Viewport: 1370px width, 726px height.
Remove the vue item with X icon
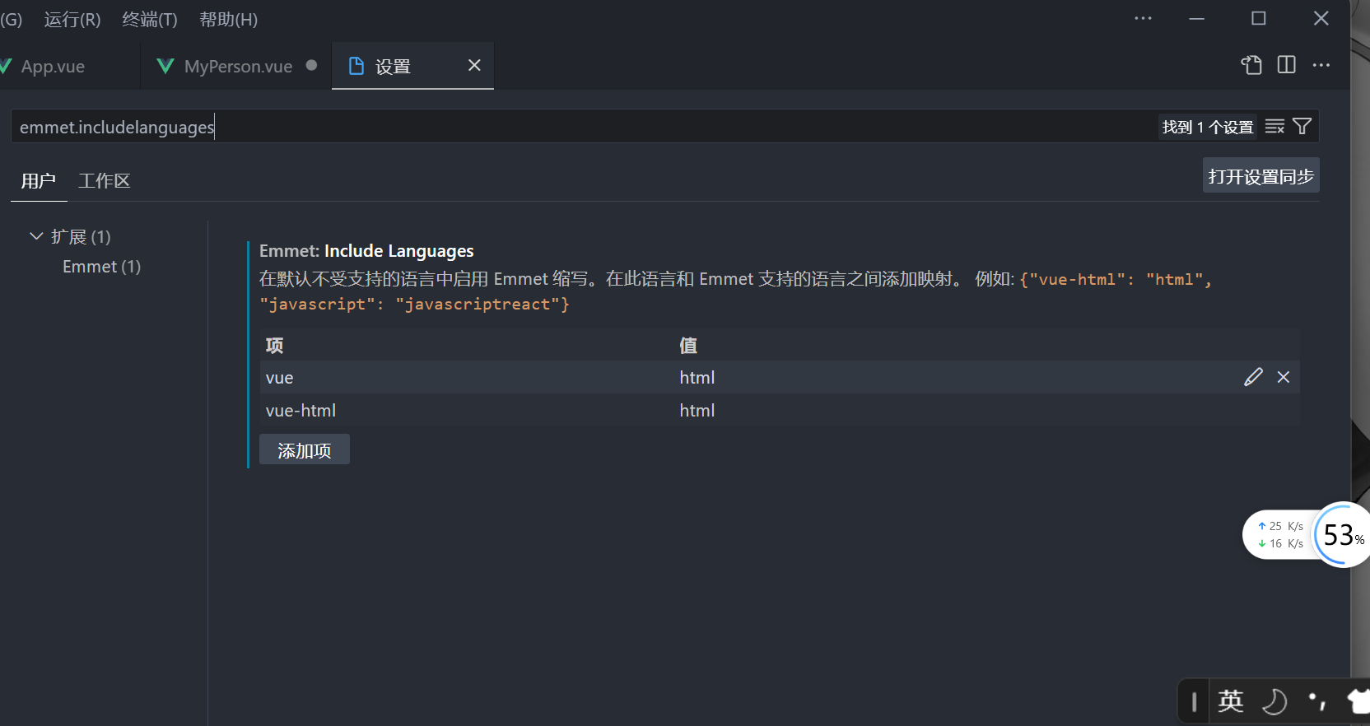point(1283,377)
